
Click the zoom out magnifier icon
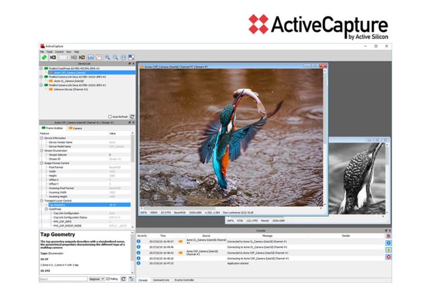pyautogui.click(x=115, y=57)
